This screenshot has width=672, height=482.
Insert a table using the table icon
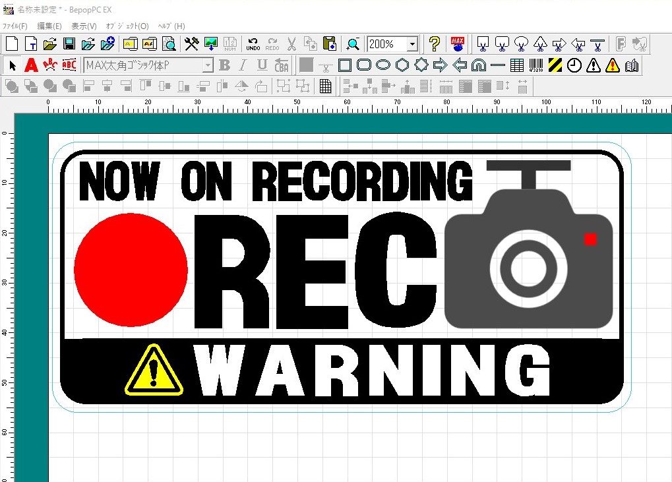pos(517,65)
